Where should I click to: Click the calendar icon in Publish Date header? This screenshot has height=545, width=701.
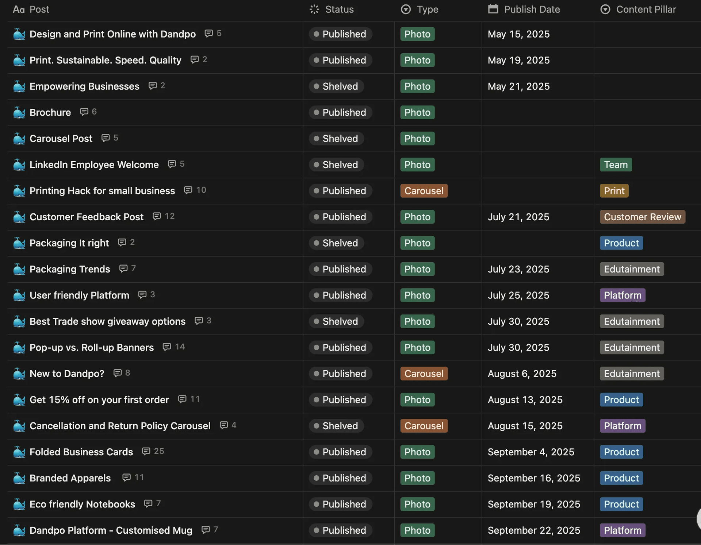(x=493, y=9)
